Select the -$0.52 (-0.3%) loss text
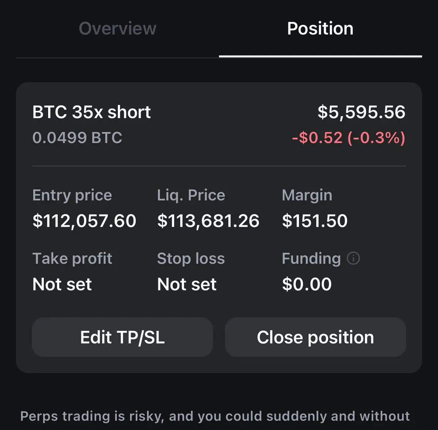 [349, 138]
